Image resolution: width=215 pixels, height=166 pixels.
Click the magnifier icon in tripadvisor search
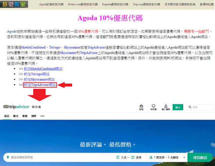(190, 107)
